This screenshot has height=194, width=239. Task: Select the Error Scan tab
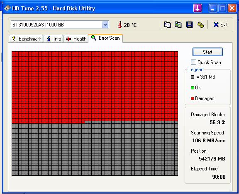click(x=105, y=38)
